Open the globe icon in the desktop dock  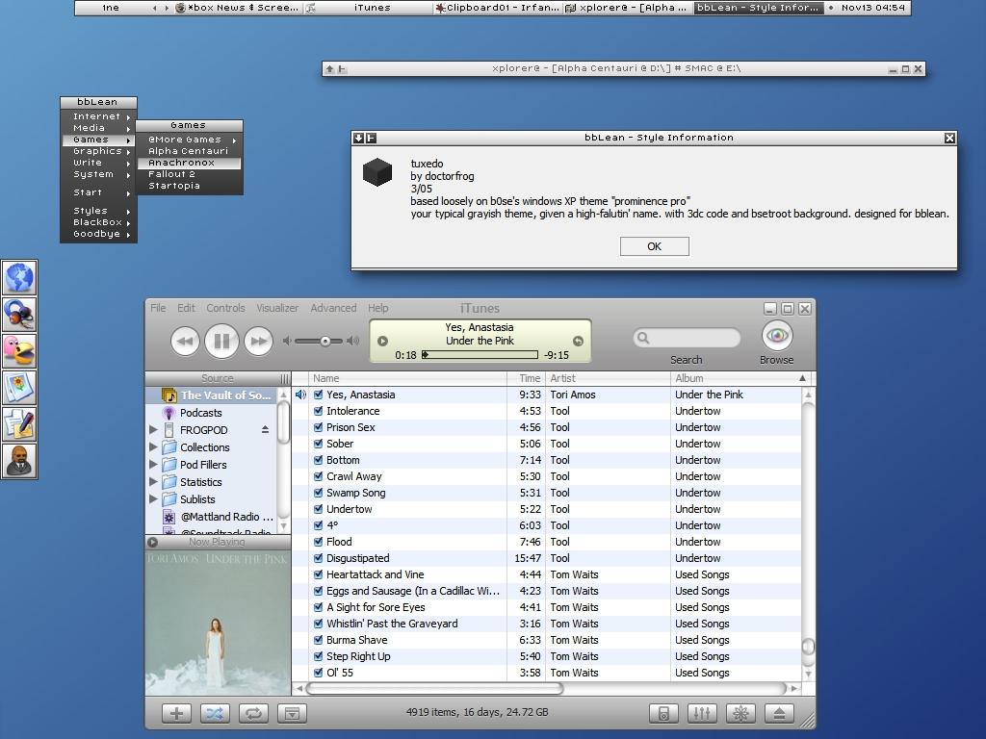(19, 278)
